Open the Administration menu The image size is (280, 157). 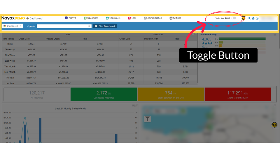tap(153, 18)
